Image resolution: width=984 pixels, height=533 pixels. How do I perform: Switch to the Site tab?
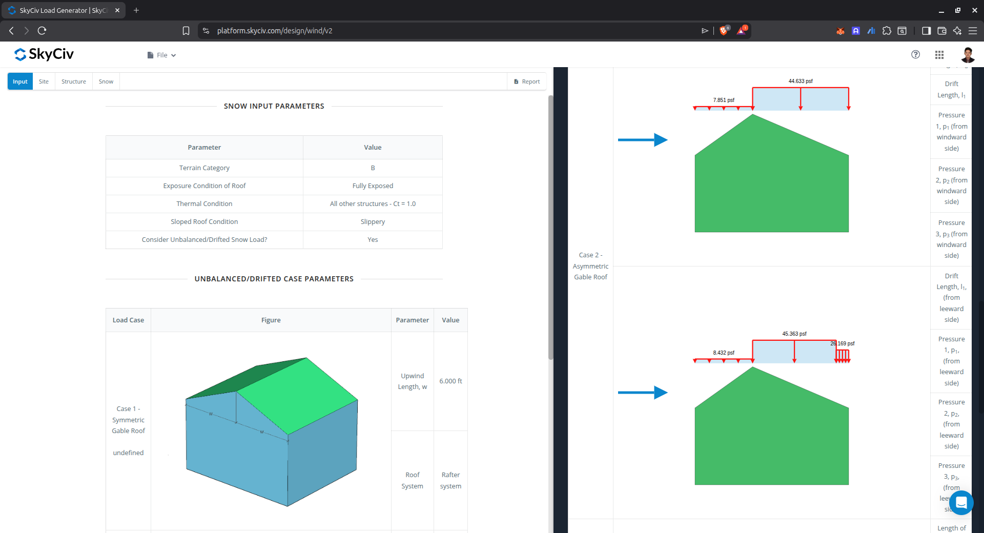coord(44,81)
